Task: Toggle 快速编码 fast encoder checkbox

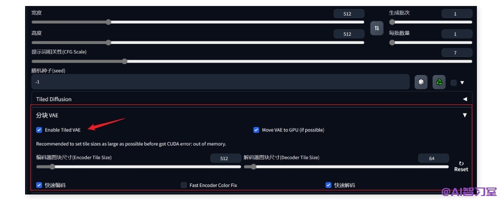Action: 39,185
